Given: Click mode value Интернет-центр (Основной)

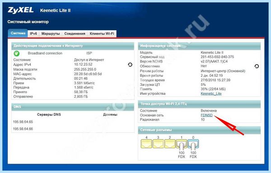Looking at the screenshot, I should (x=223, y=71).
